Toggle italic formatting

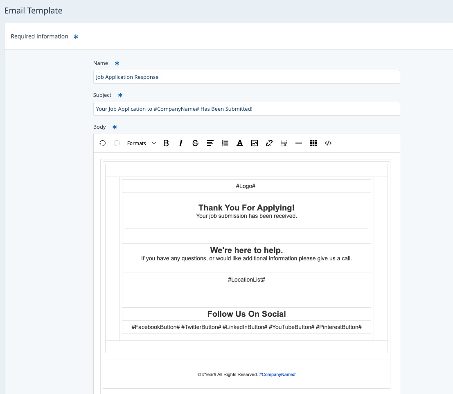click(180, 143)
